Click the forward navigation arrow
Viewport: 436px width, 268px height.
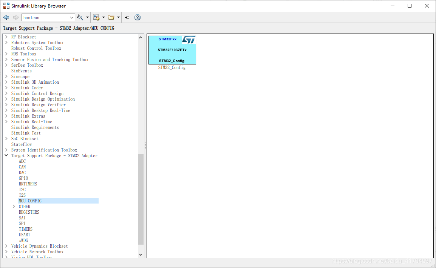[16, 17]
